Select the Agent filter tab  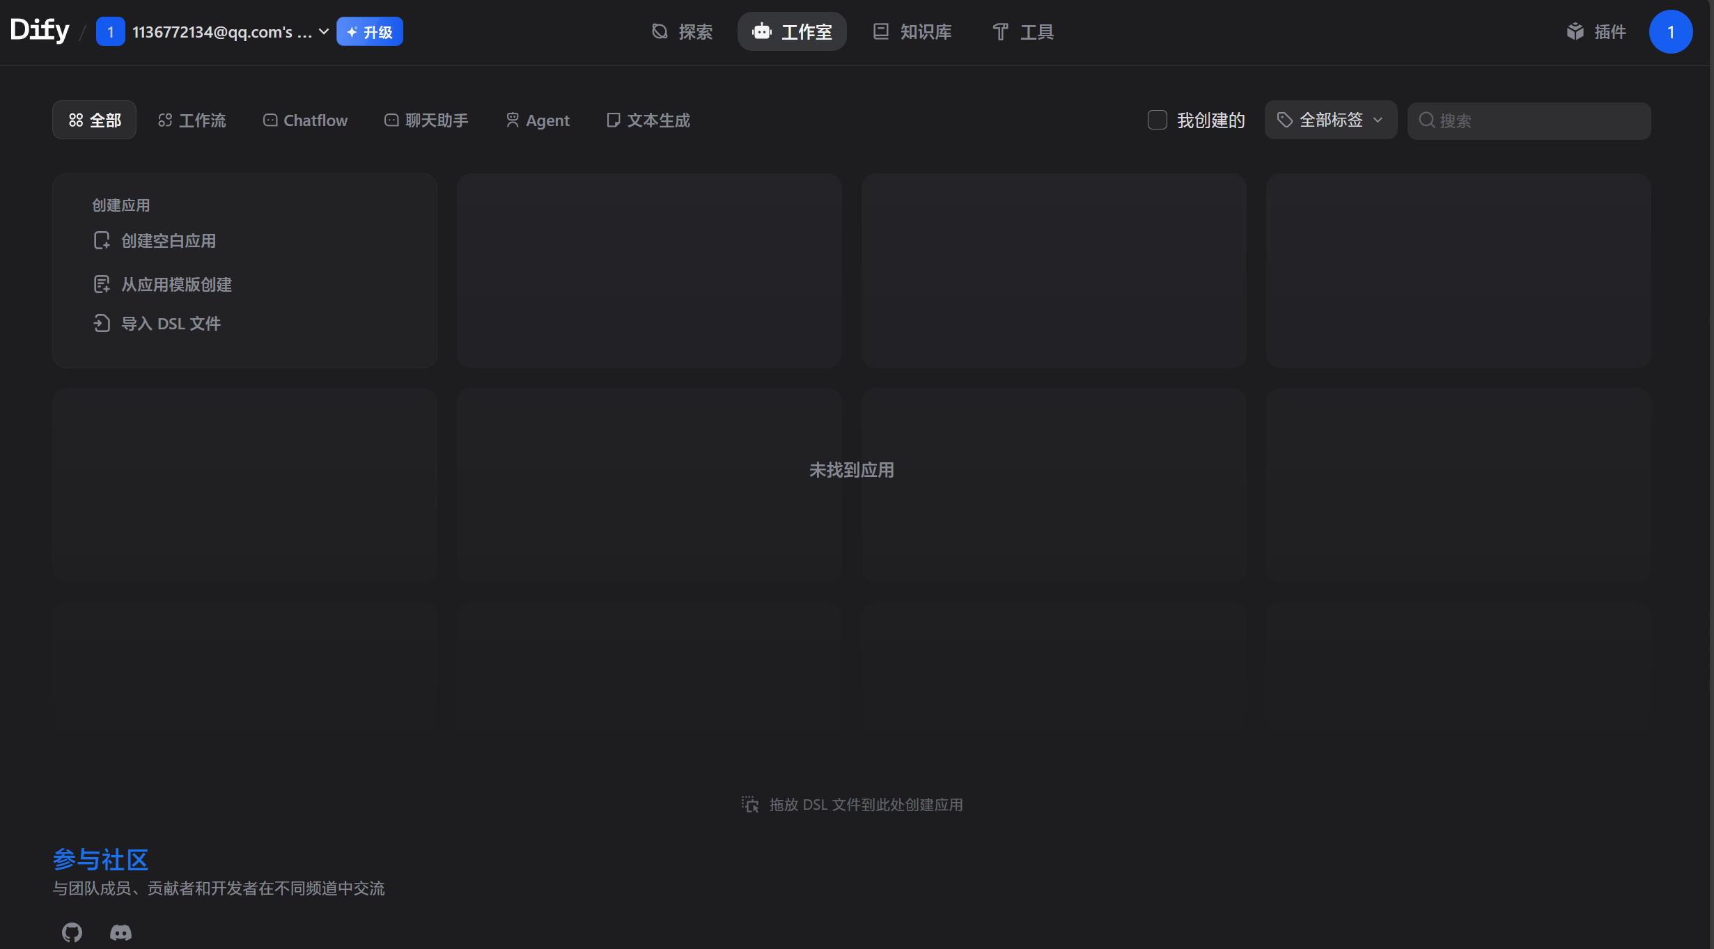(x=538, y=120)
